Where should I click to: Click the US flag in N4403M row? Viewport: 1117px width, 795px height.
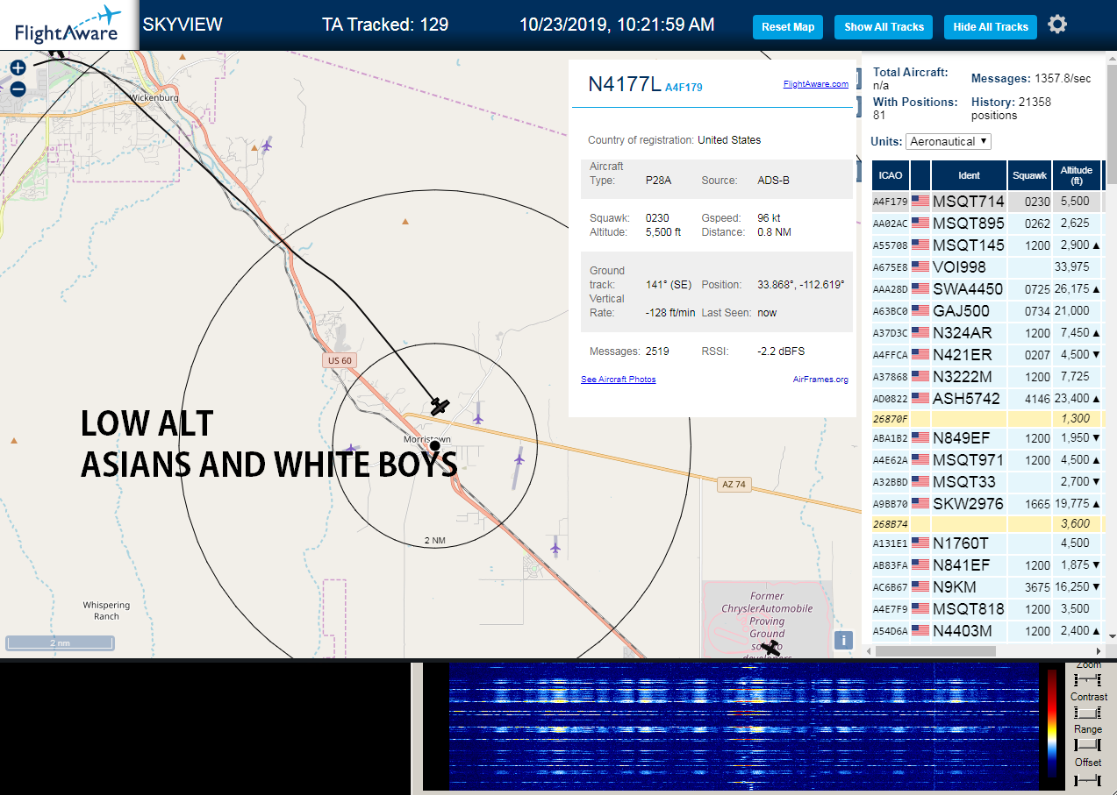pos(920,631)
